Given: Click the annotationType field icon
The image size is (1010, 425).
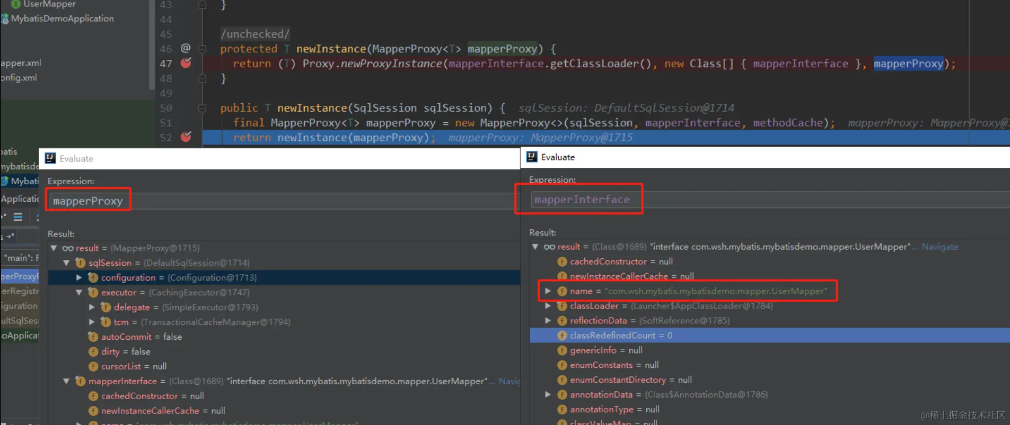Looking at the screenshot, I should [x=562, y=409].
